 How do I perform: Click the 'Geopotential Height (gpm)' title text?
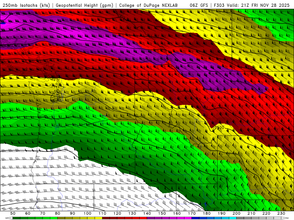tap(85, 5)
